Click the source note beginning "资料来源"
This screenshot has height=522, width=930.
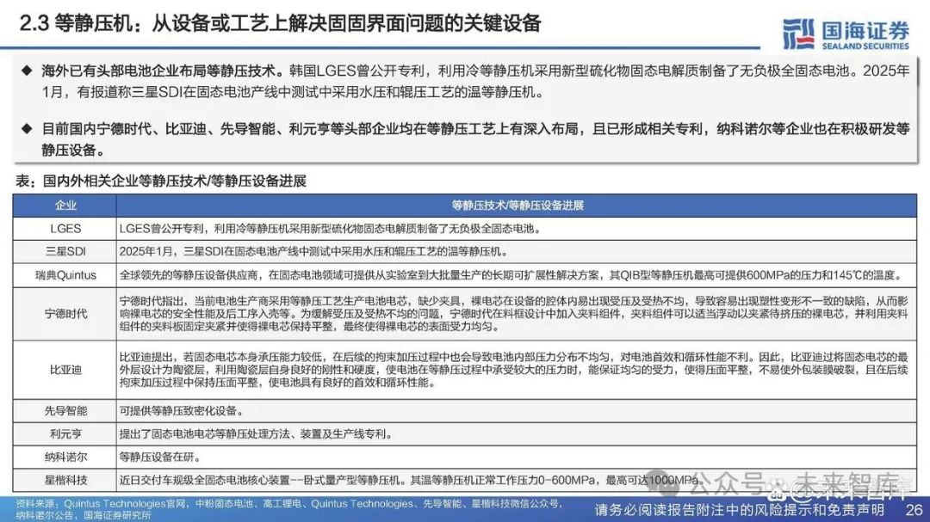(288, 510)
